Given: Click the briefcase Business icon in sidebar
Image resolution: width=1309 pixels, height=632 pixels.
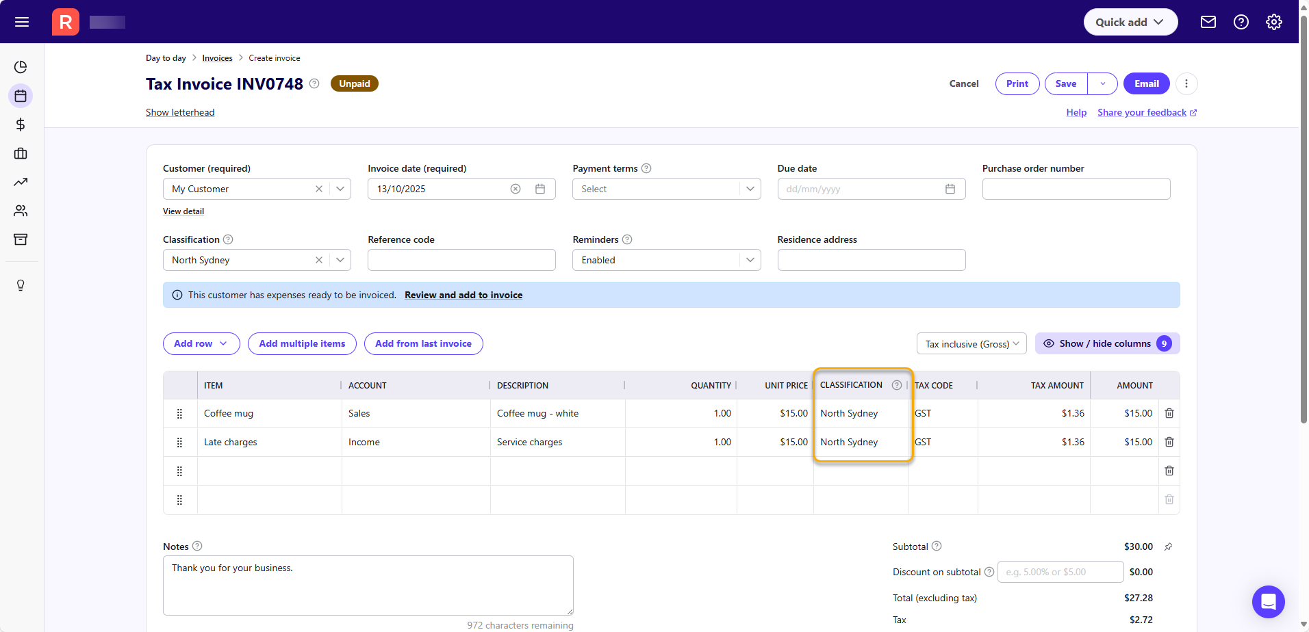Looking at the screenshot, I should click(21, 153).
